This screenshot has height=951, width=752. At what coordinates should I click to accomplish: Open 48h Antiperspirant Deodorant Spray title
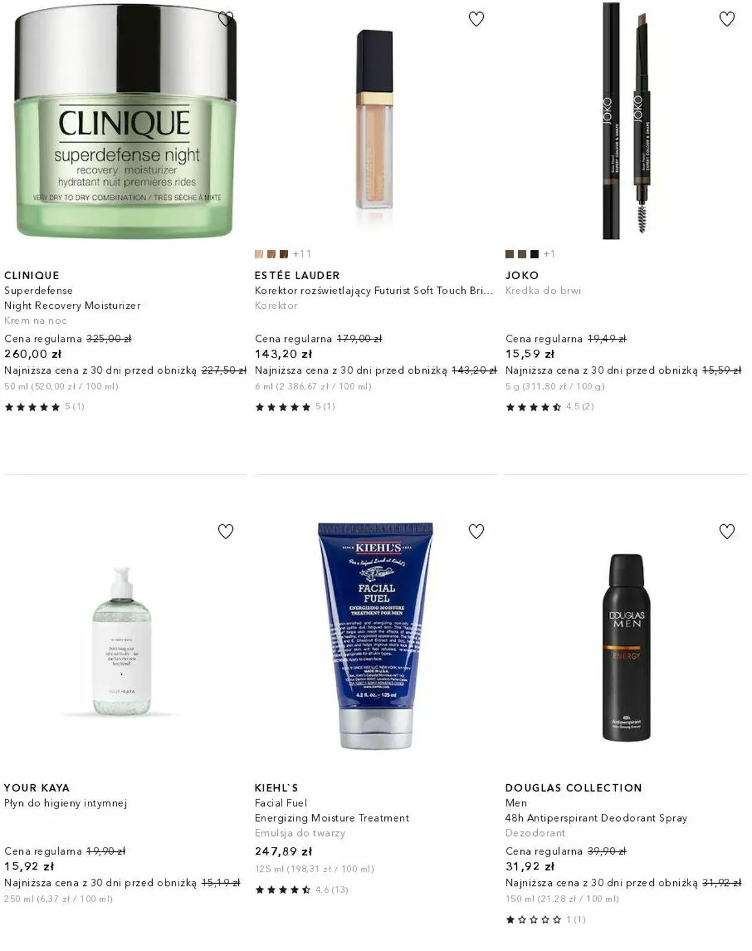(596, 818)
